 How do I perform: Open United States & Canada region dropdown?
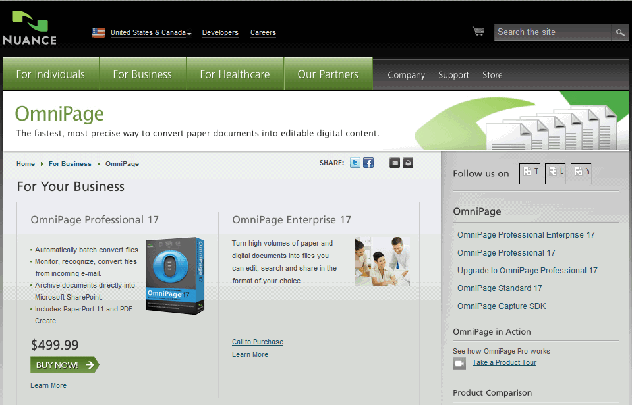(151, 33)
